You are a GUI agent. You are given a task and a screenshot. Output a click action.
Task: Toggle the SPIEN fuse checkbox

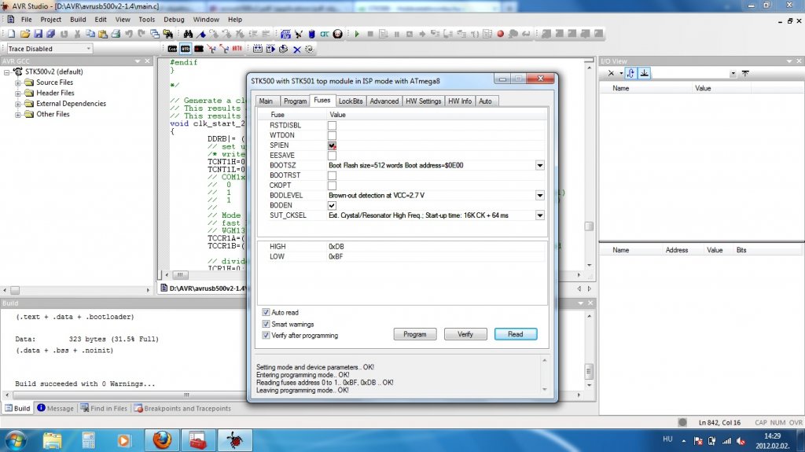(x=333, y=145)
